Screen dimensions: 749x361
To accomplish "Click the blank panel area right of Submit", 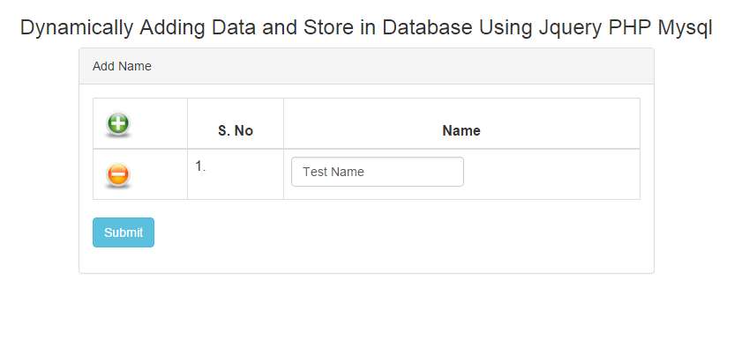I will point(397,233).
